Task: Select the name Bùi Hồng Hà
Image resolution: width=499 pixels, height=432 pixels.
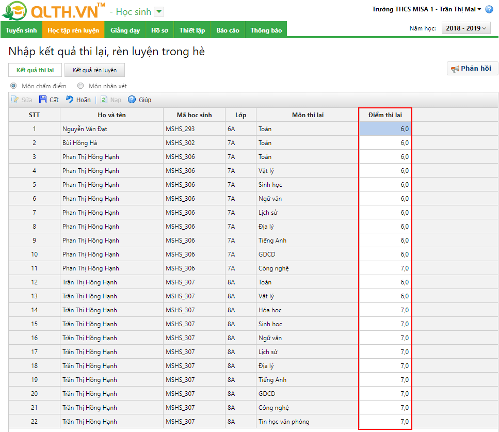Action: point(79,143)
